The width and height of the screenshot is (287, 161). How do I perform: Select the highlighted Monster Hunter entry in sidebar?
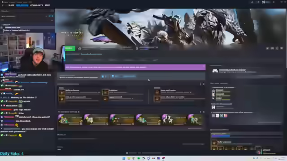[27, 27]
